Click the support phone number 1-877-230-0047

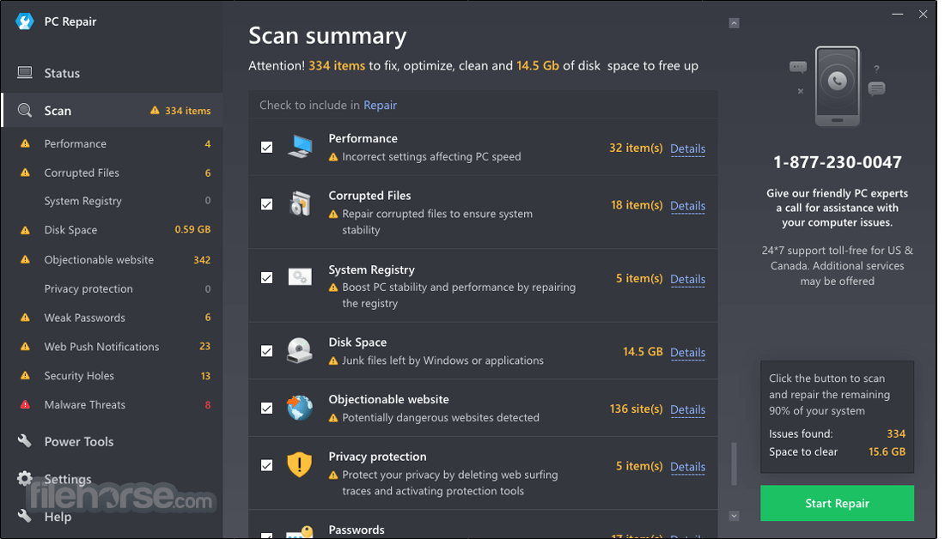837,162
